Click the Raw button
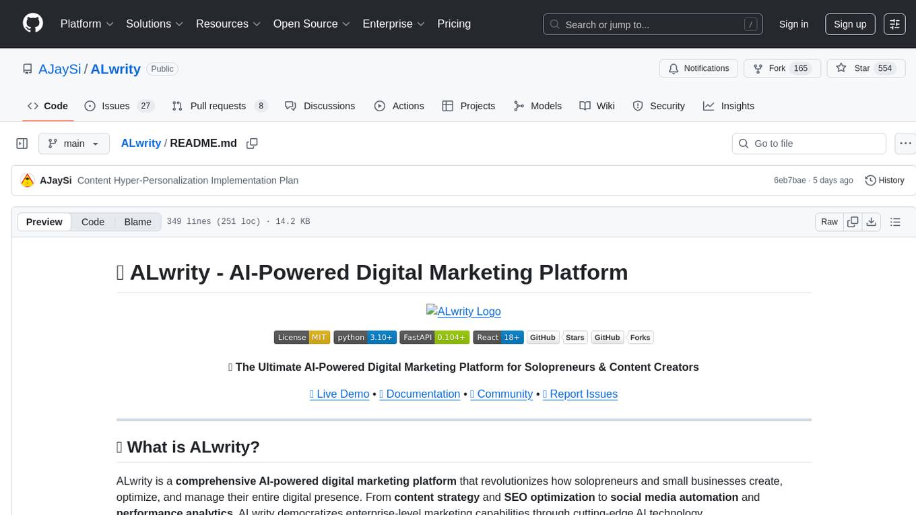Image resolution: width=916 pixels, height=515 pixels. (x=829, y=222)
